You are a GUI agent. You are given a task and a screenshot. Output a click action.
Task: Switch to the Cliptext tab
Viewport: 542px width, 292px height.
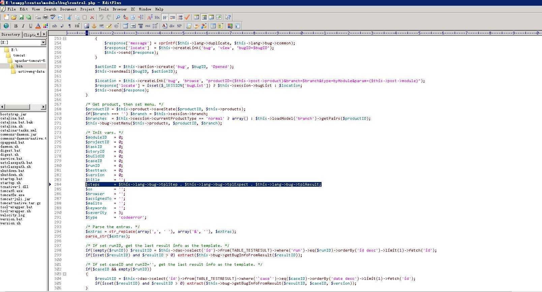pos(29,35)
